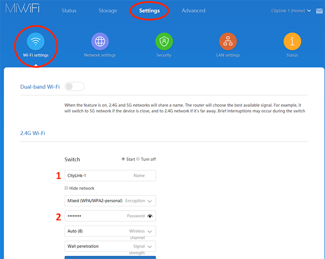Switch to the Settings tab
325x259 pixels.
[x=149, y=11]
